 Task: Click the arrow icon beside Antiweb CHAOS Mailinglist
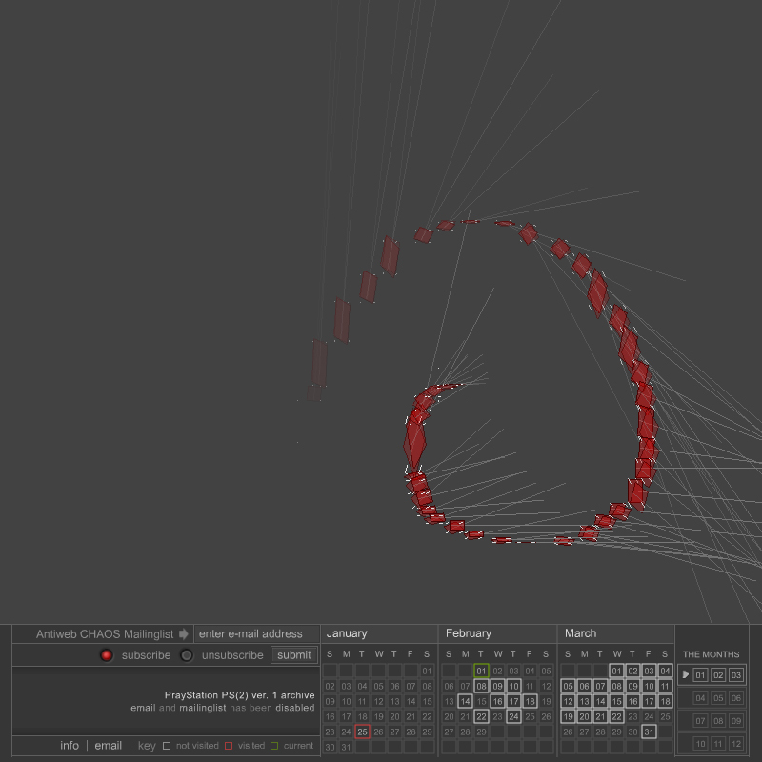click(184, 634)
